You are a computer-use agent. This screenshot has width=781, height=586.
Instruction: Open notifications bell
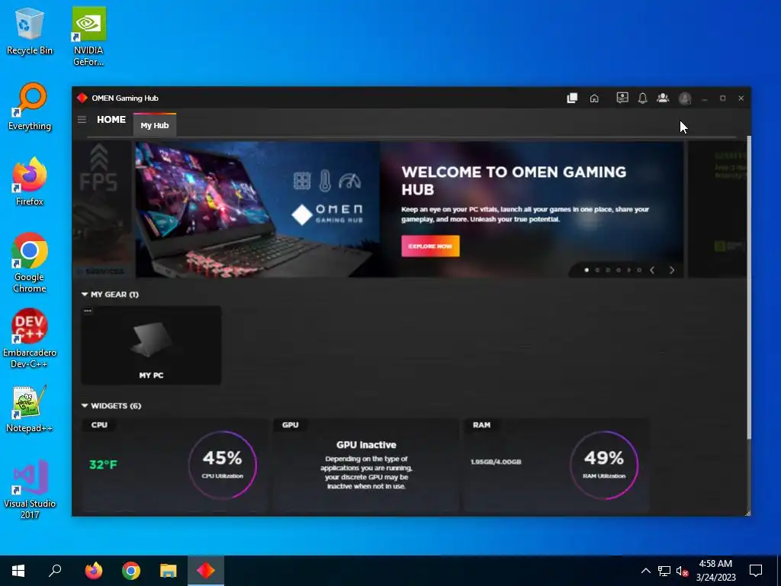pos(642,98)
